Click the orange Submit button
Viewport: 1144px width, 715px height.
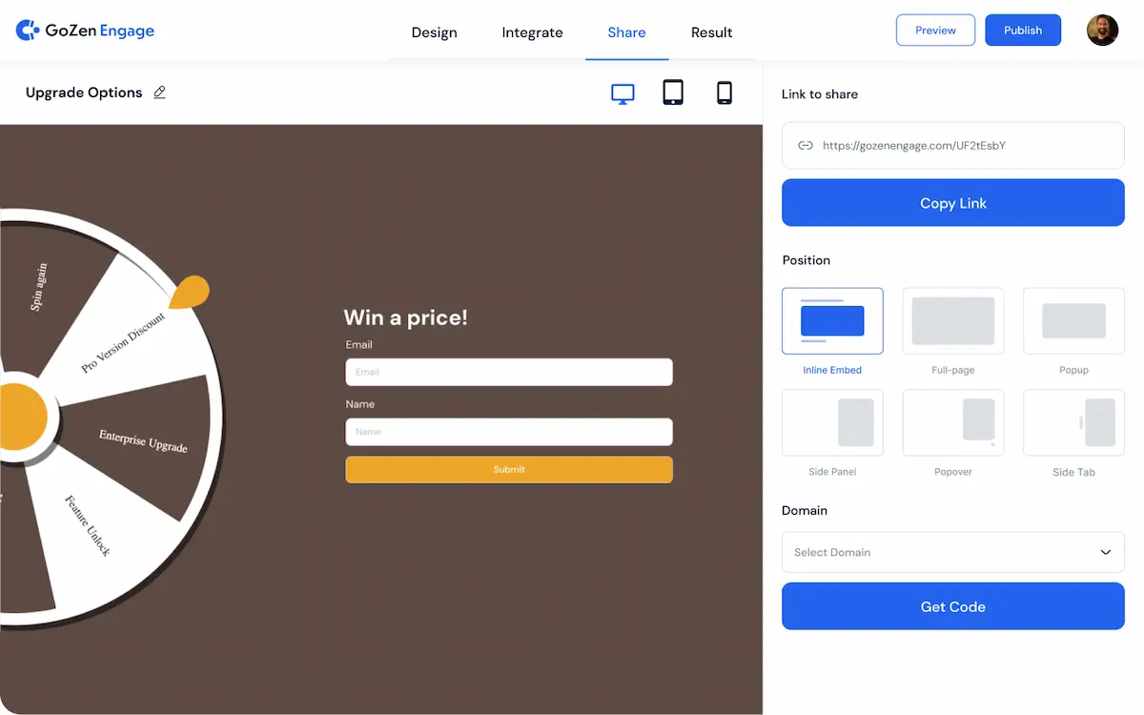pos(508,469)
